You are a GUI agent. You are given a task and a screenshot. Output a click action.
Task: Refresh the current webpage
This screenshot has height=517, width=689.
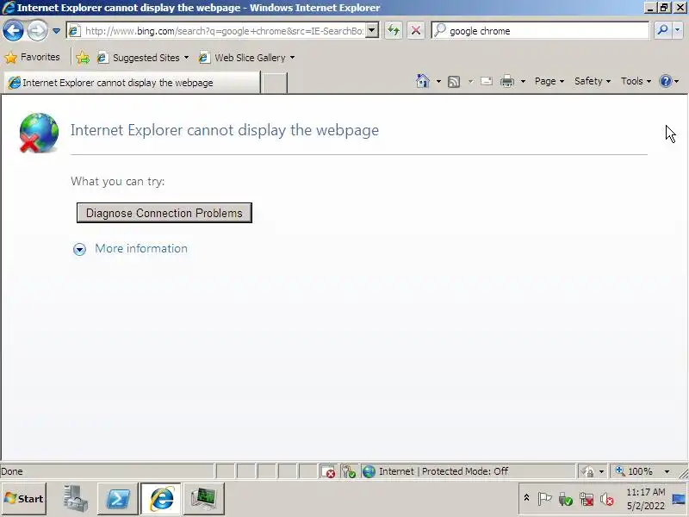coord(394,31)
